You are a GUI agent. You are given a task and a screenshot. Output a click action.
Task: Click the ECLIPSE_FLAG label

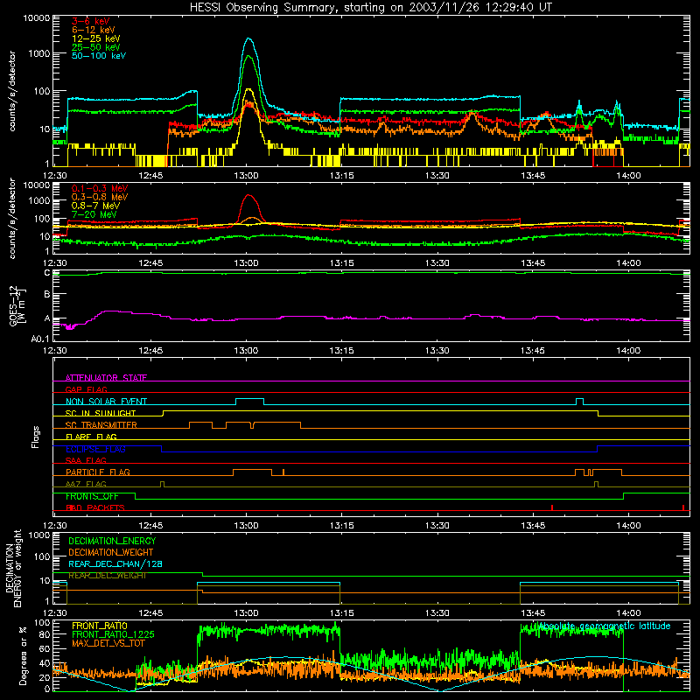(x=95, y=449)
